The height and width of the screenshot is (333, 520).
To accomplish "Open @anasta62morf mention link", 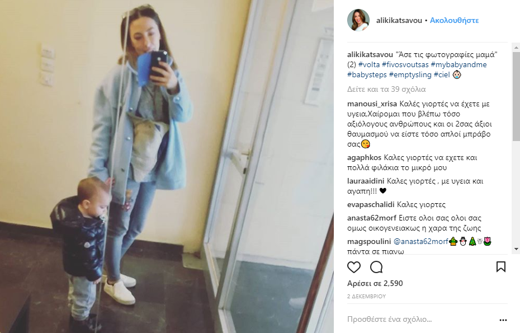I will [421, 241].
